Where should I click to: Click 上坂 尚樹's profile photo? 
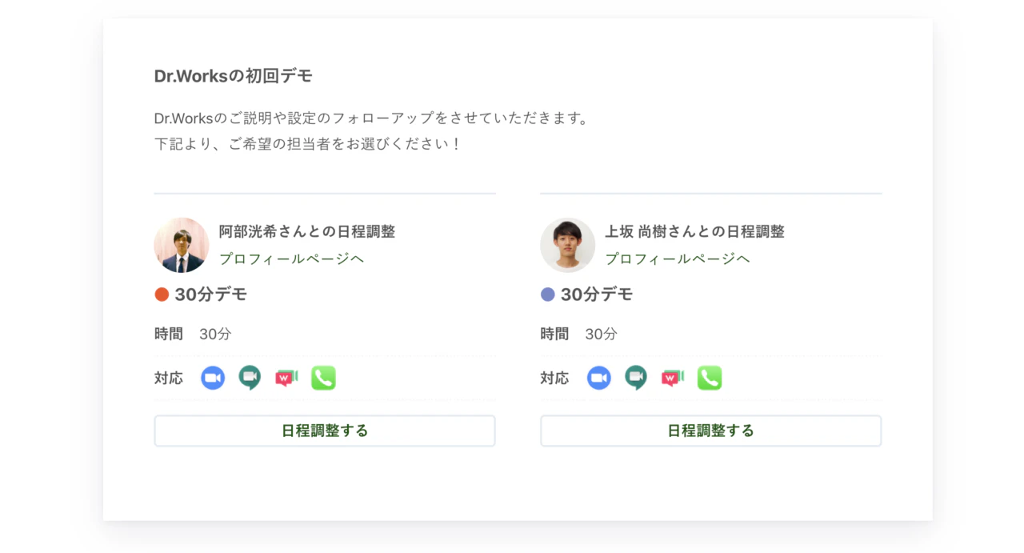568,245
